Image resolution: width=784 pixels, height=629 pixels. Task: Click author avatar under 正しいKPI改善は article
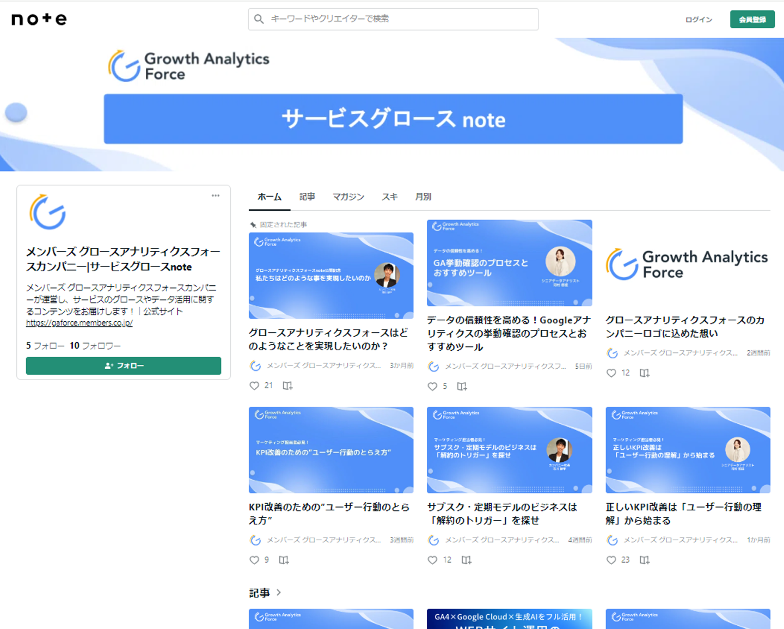pyautogui.click(x=612, y=540)
